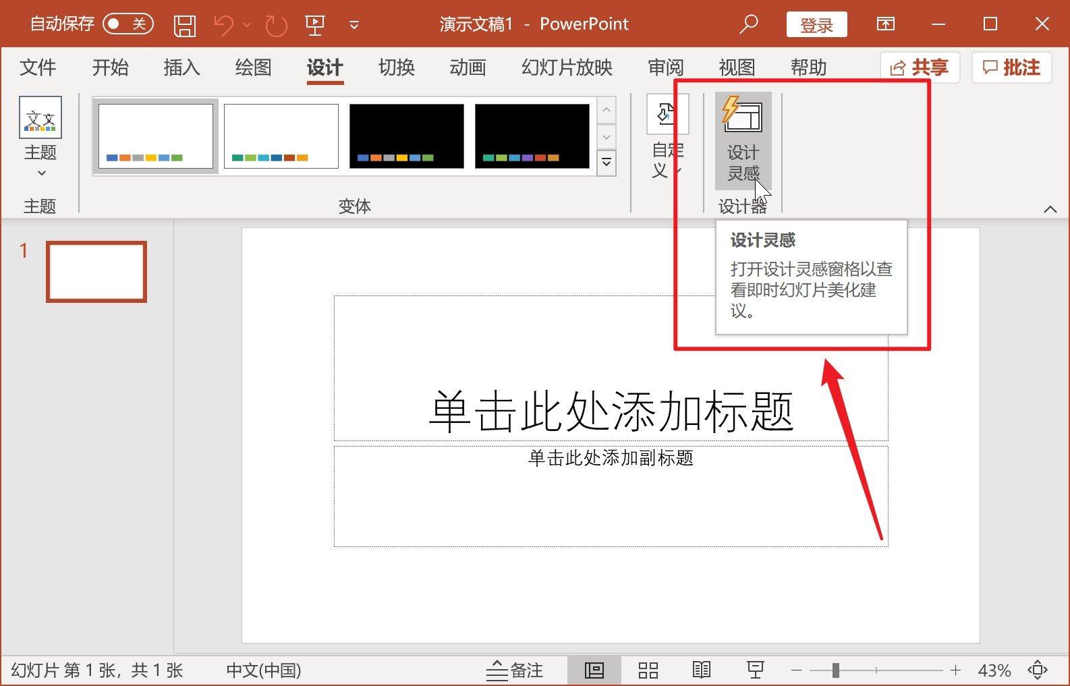Toggle the Notes (备注) pane
This screenshot has height=686, width=1070.
coord(515,670)
